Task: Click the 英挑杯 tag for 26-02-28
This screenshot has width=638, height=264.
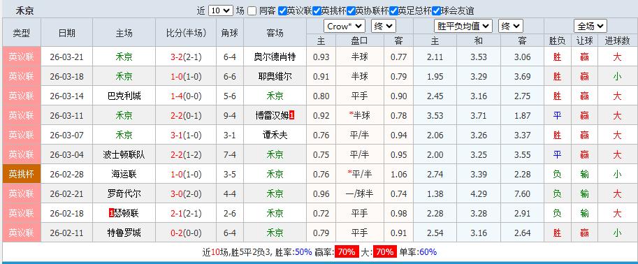Action: [x=21, y=174]
